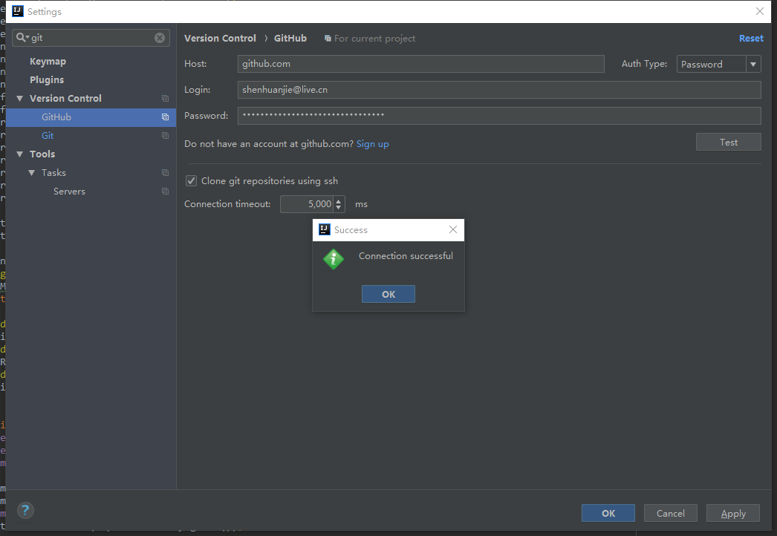This screenshot has width=777, height=536.
Task: Clear the settings search field
Action: click(160, 38)
